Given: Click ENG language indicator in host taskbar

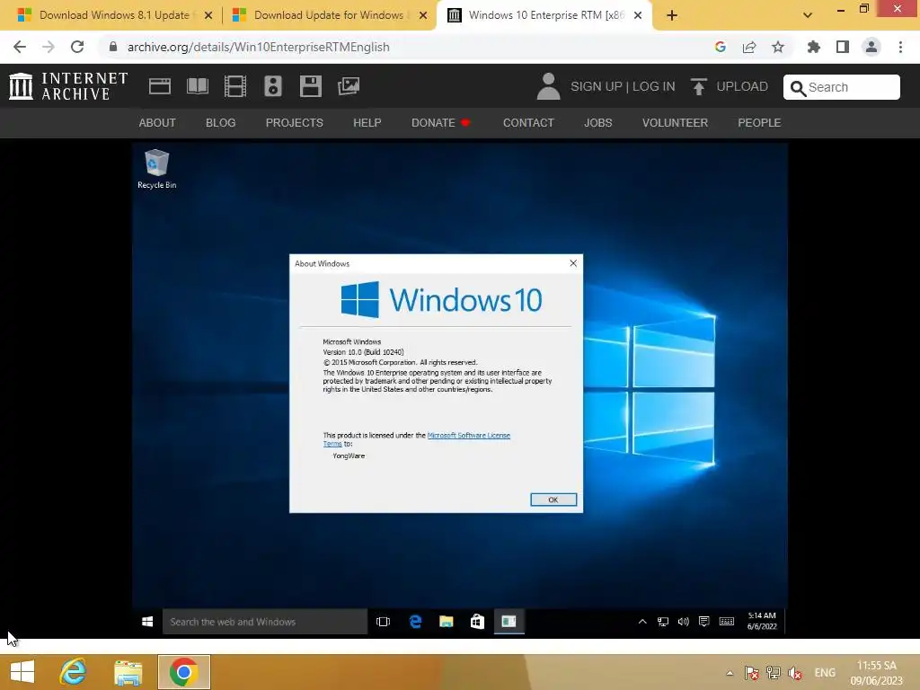Looking at the screenshot, I should click(x=825, y=673).
